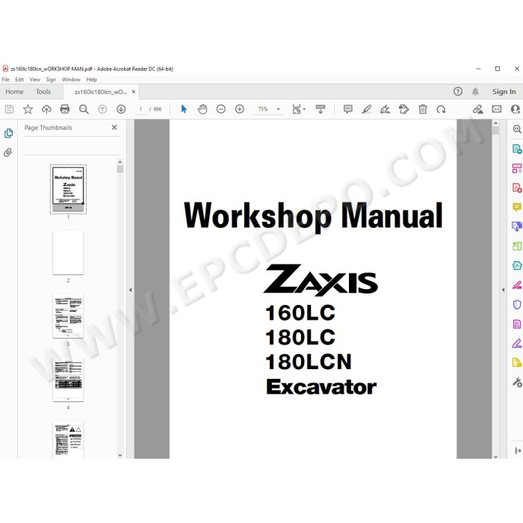The height and width of the screenshot is (523, 523).
Task: Open the Help menu
Action: [x=91, y=79]
